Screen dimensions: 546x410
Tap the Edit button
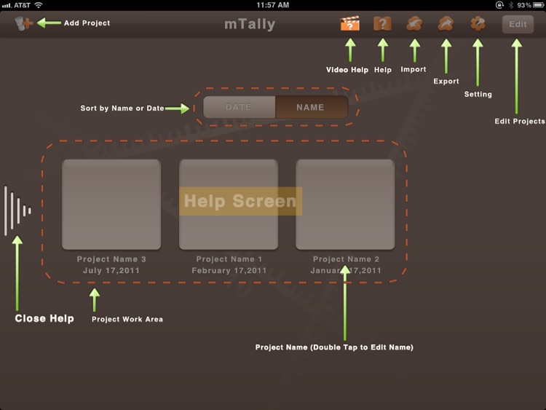[x=518, y=24]
